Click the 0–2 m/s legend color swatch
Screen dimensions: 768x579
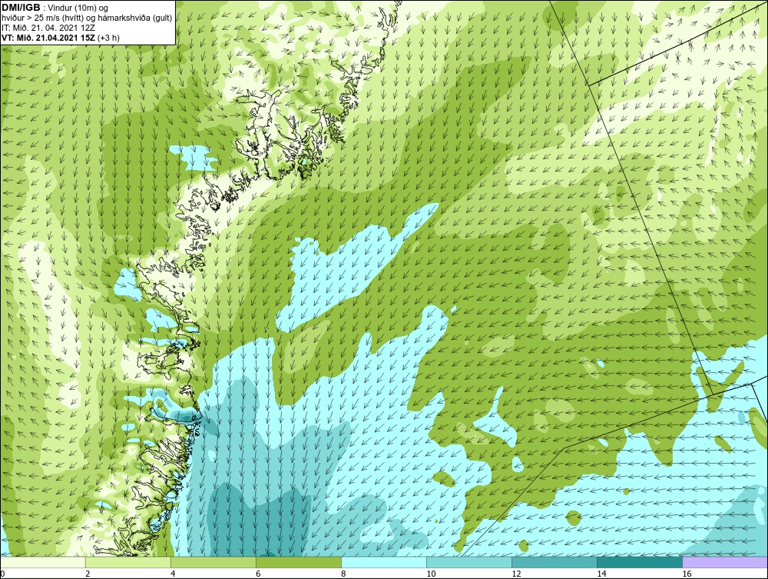43,562
